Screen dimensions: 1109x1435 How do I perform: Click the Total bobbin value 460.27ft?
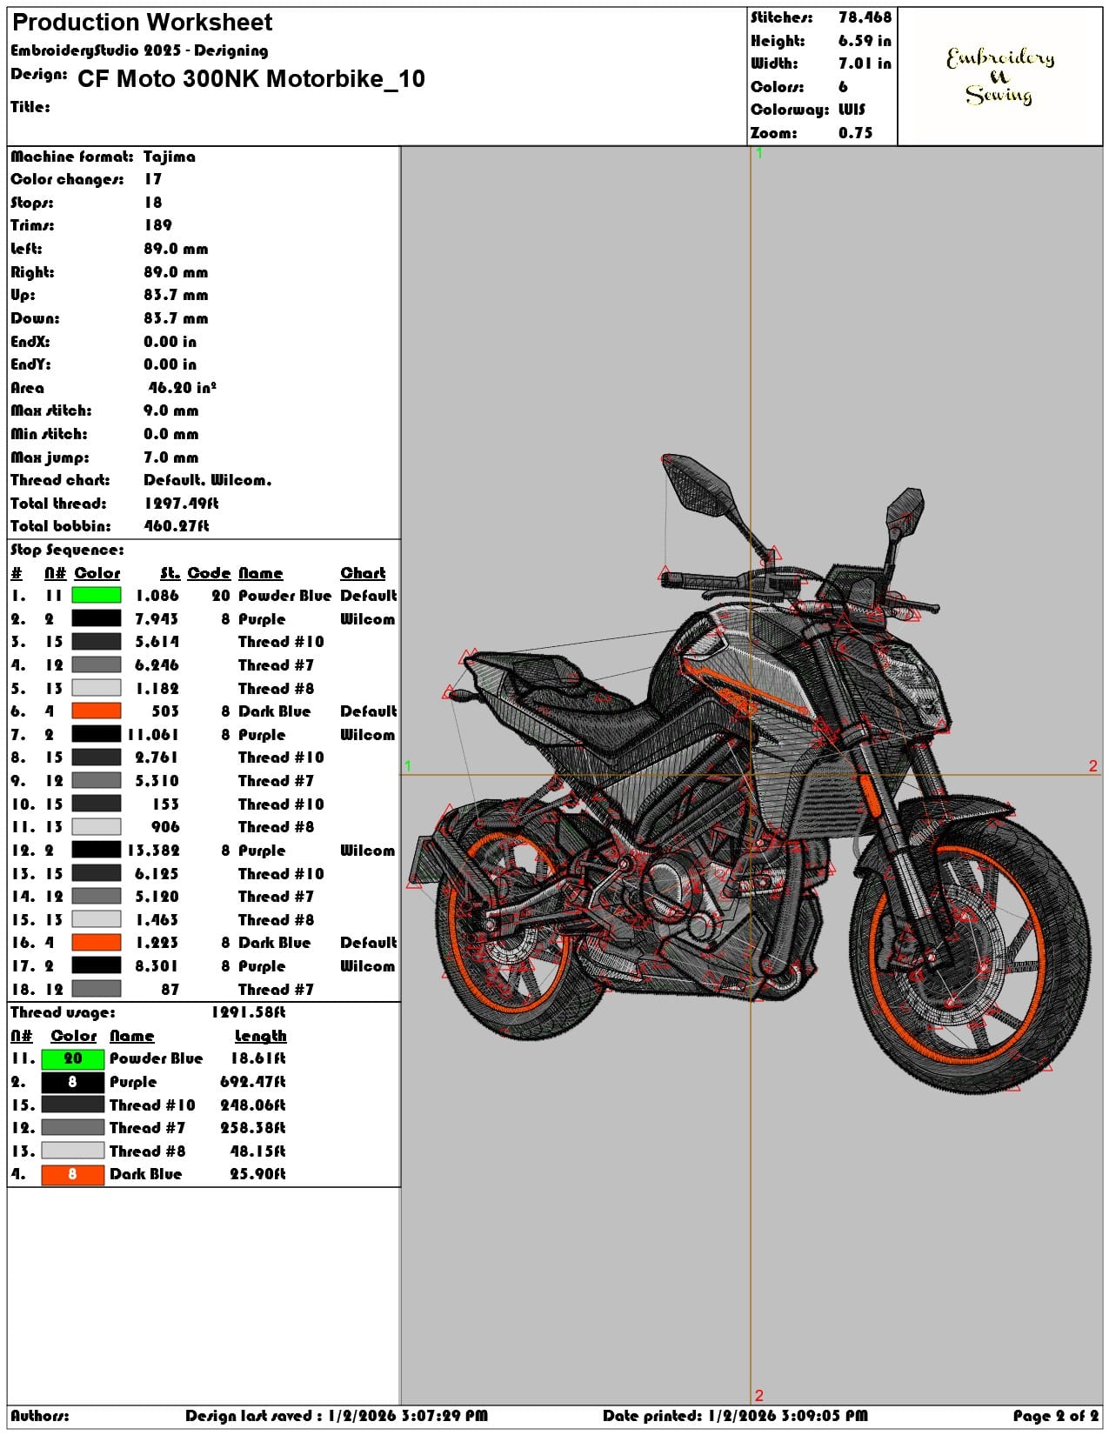177,526
